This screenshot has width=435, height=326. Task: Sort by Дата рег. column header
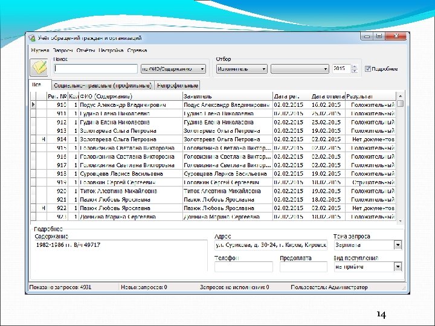[292, 96]
